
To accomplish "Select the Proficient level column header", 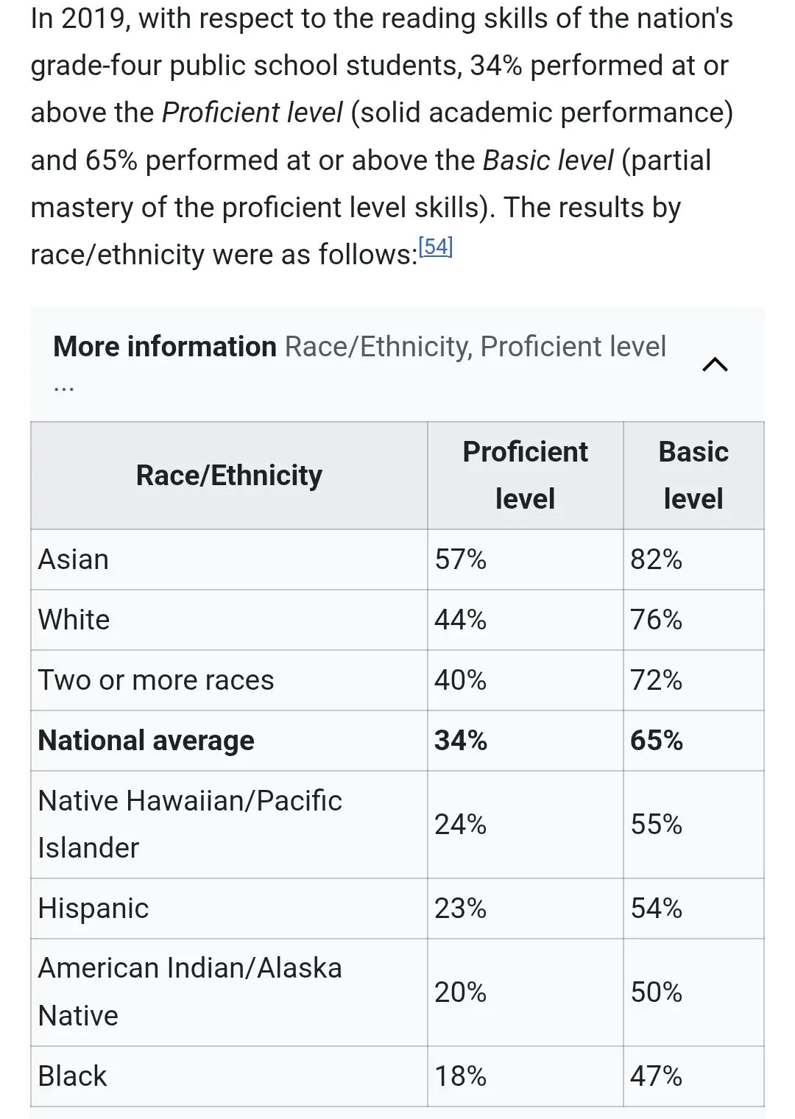I will (526, 476).
